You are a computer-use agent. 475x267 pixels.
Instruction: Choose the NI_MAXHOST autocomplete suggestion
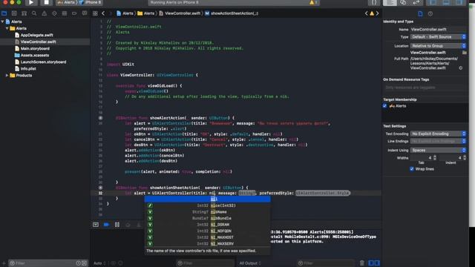207,237
